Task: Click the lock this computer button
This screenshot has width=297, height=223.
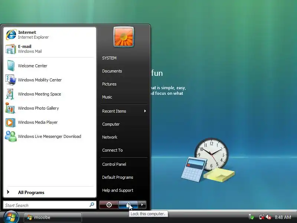Action: tap(128, 205)
